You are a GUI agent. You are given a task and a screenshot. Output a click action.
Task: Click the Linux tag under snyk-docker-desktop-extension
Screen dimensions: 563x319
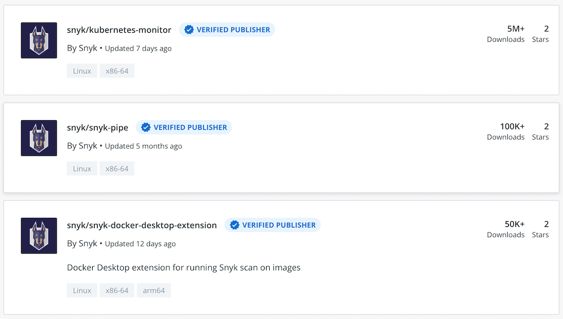pyautogui.click(x=82, y=290)
